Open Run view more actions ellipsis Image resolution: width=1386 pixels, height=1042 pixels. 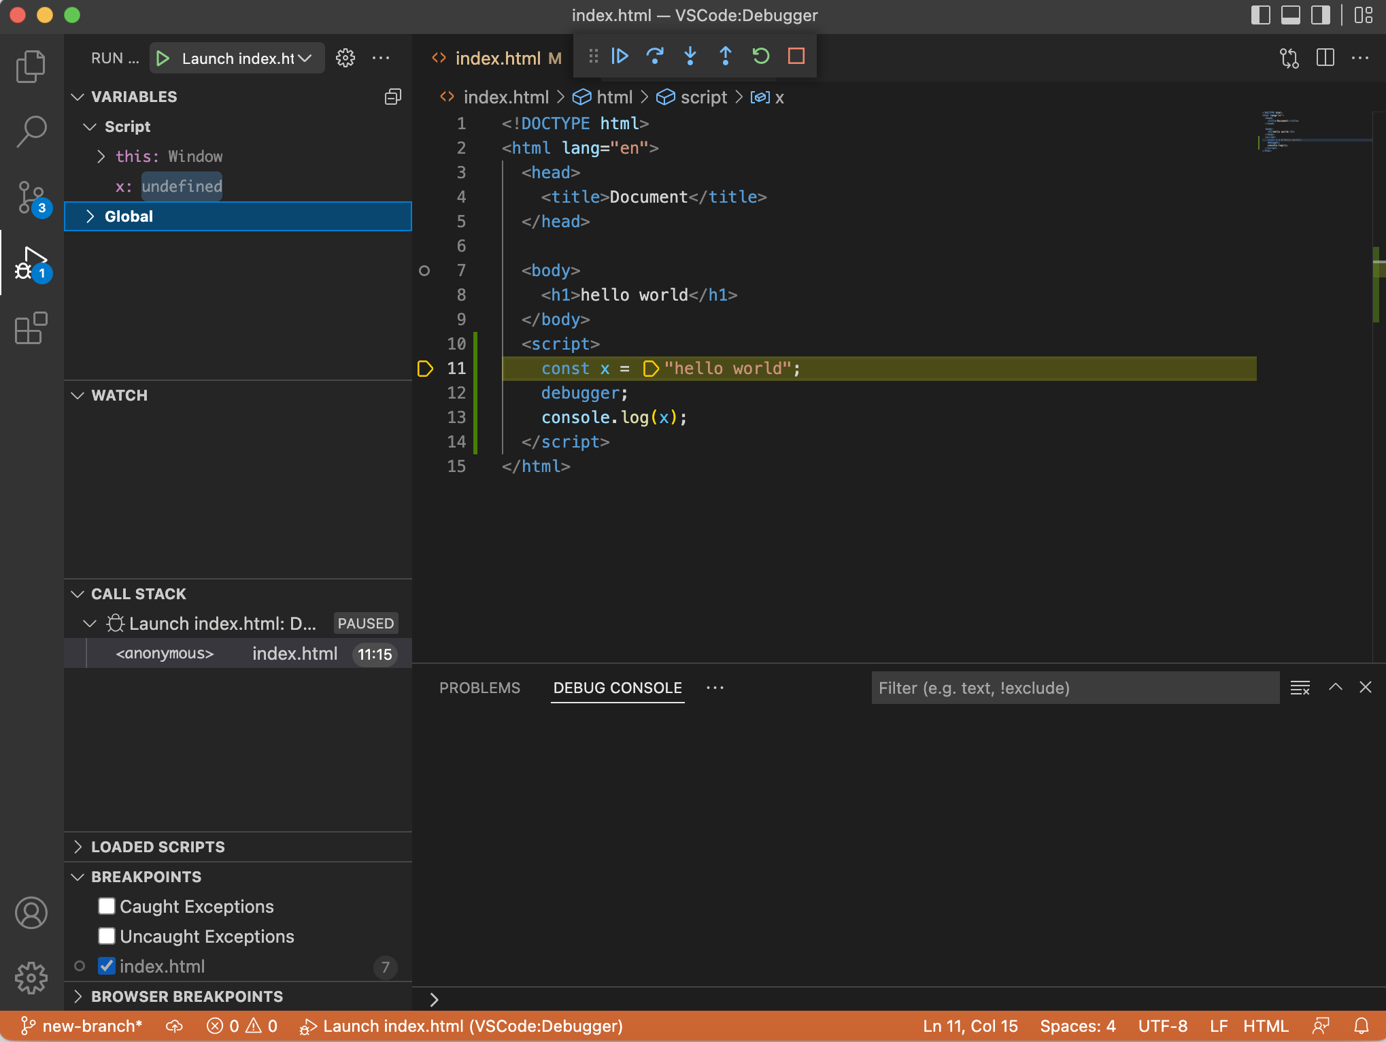point(381,58)
